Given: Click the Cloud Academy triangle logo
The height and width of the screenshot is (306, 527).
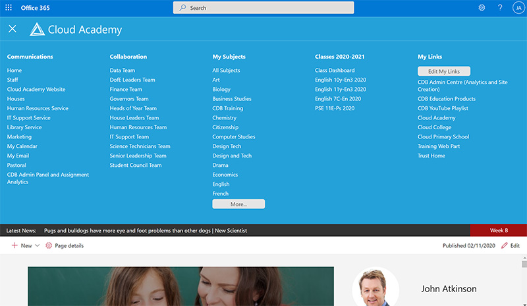Looking at the screenshot, I should click(37, 29).
